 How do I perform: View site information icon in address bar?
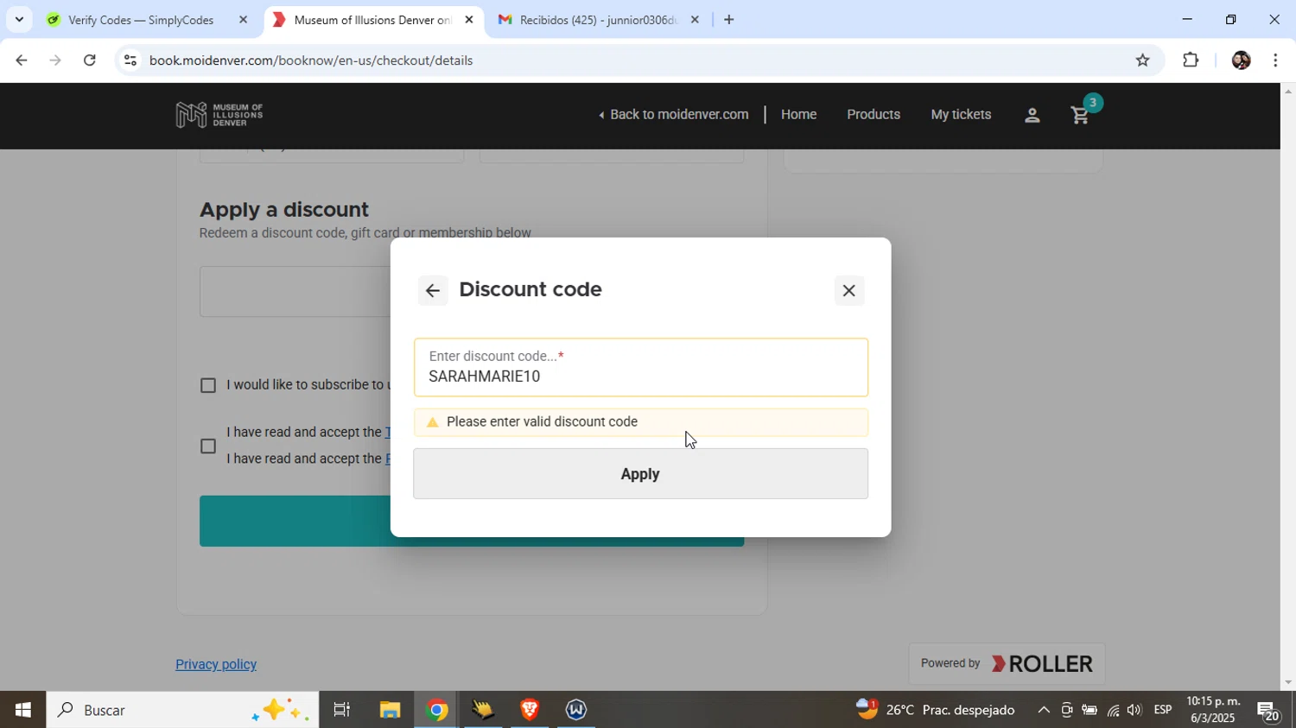pos(130,60)
